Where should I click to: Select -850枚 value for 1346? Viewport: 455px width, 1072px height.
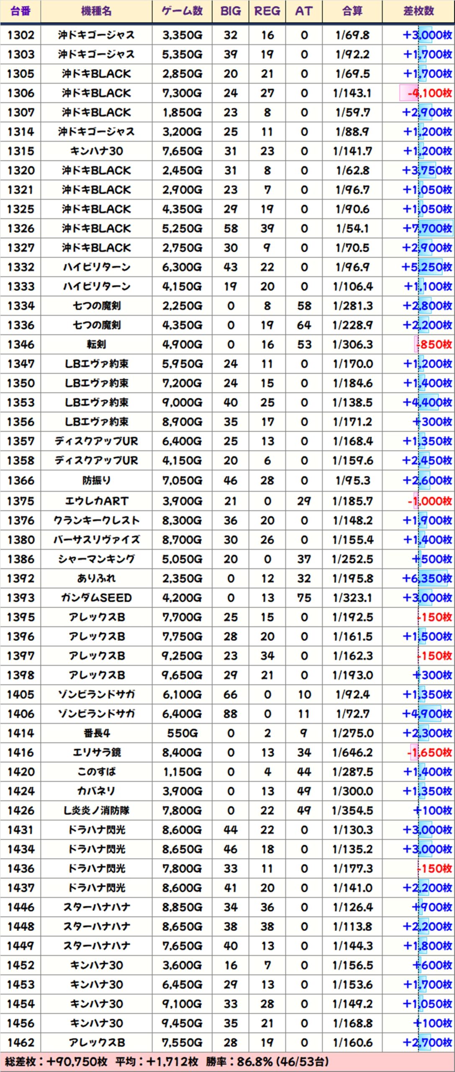pyautogui.click(x=434, y=345)
